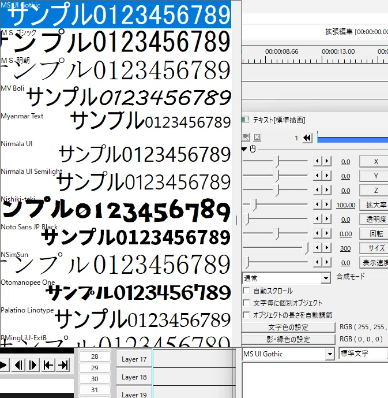Click the サイズ parameter button
The image size is (388, 398).
coord(374,248)
